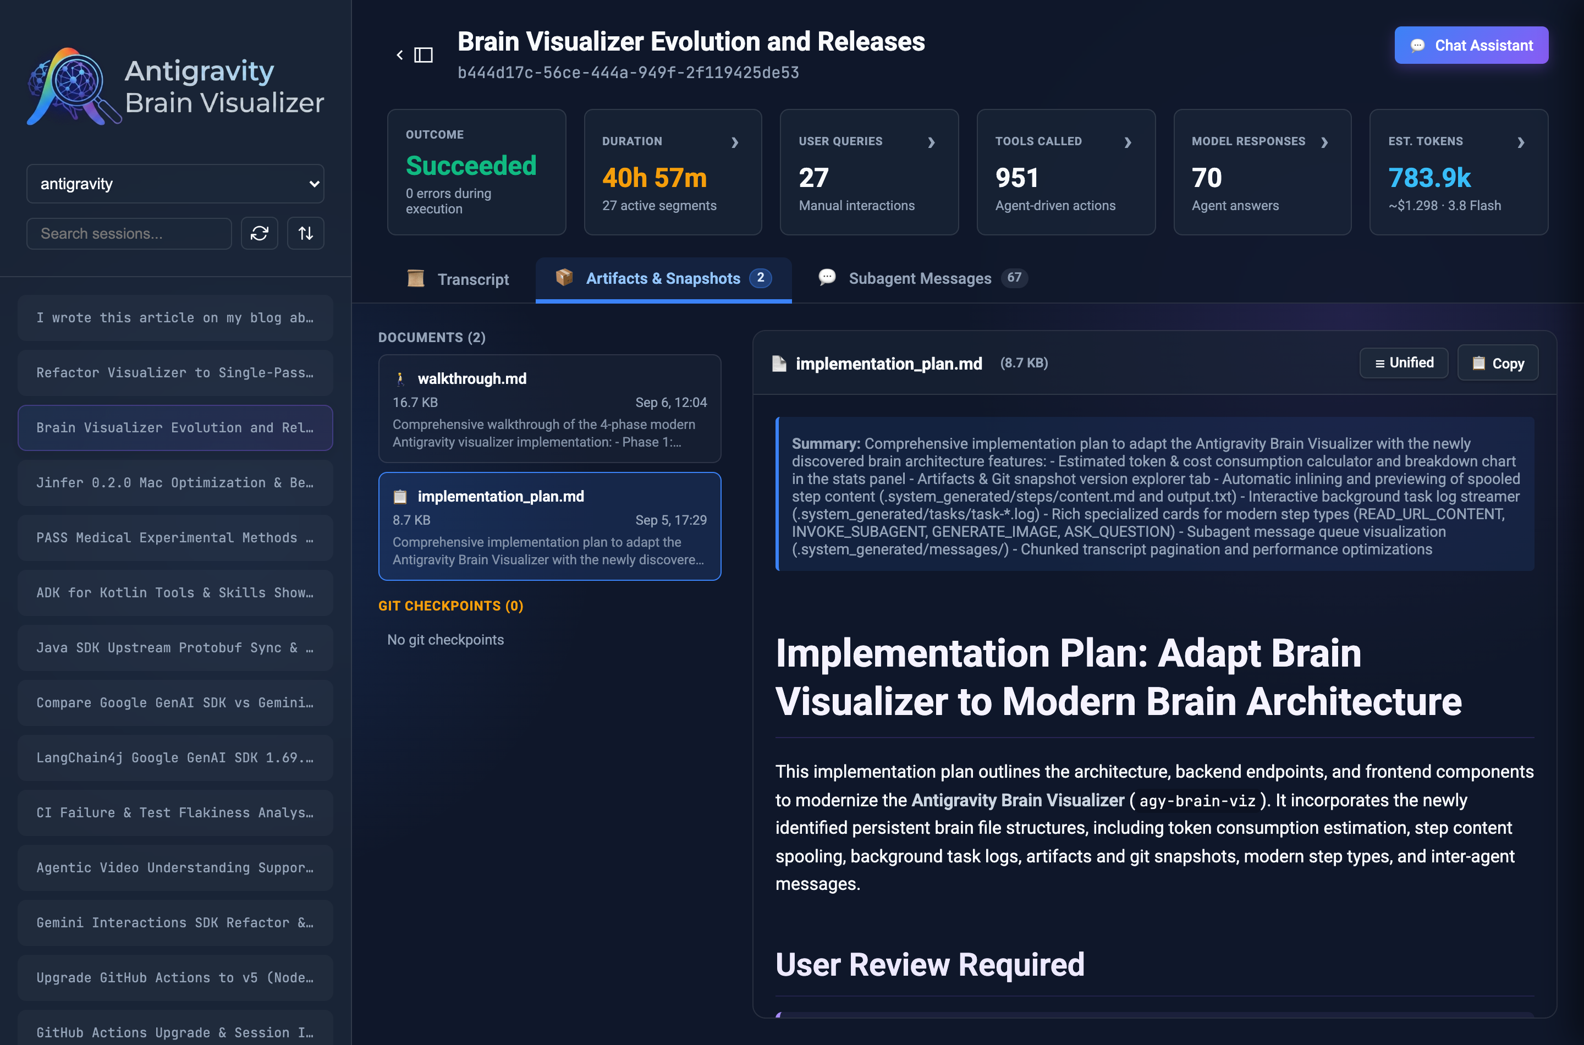
Task: Click the 'User Review Required' heading
Action: (930, 964)
